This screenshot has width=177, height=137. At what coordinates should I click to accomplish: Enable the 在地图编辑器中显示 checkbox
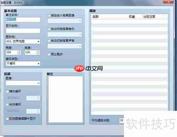point(7,119)
